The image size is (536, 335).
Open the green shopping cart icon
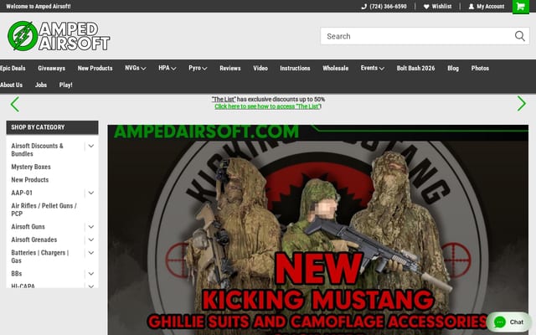521,7
